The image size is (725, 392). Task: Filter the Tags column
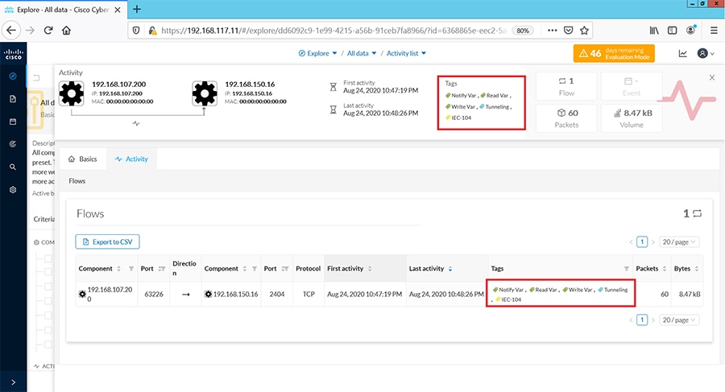[x=627, y=269]
